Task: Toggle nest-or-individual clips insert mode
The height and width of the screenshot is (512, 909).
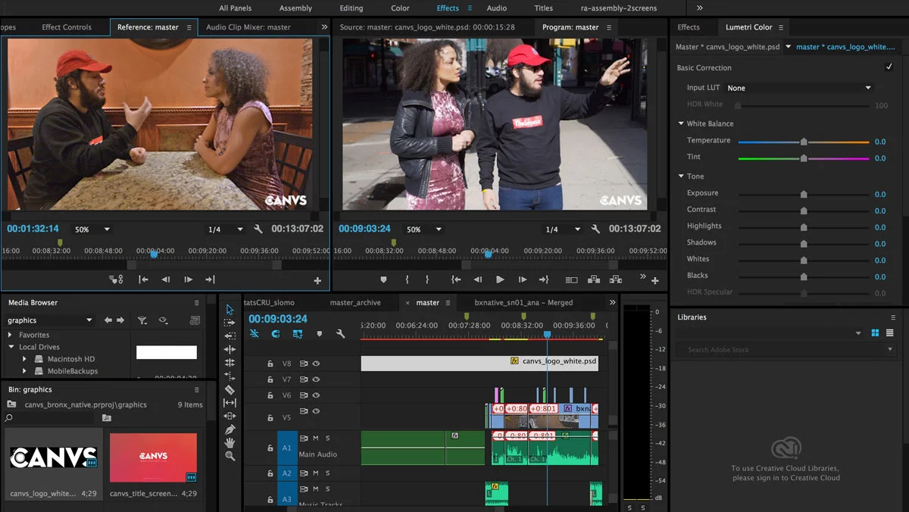Action: (x=255, y=334)
